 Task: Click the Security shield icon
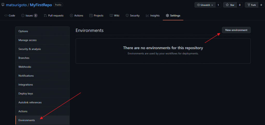(x=127, y=16)
